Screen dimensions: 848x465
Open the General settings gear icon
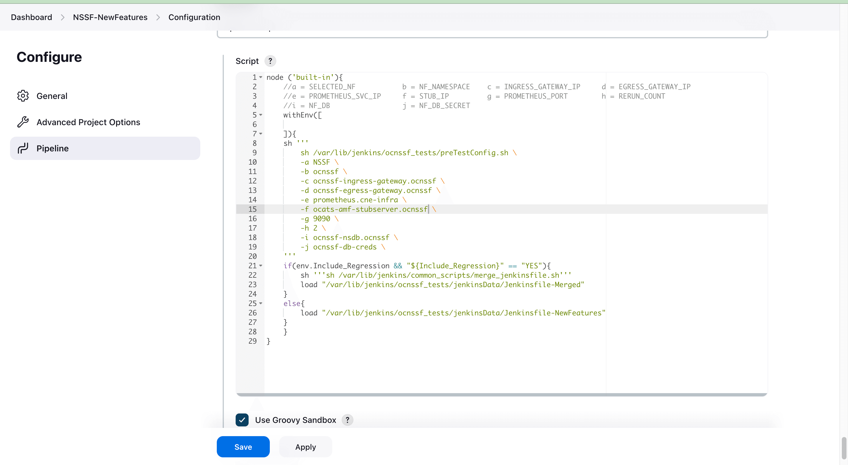(x=23, y=96)
